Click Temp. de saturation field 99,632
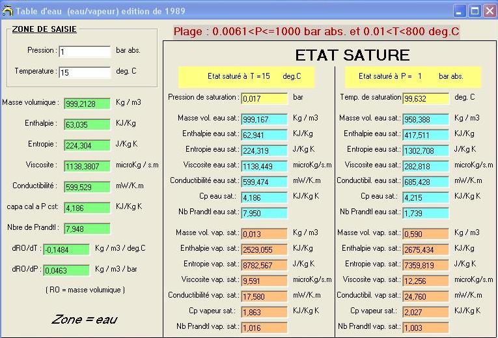Image resolution: width=498 pixels, height=338 pixels. [426, 98]
